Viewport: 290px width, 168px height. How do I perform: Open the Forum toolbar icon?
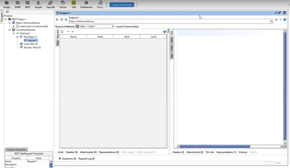point(63,4)
